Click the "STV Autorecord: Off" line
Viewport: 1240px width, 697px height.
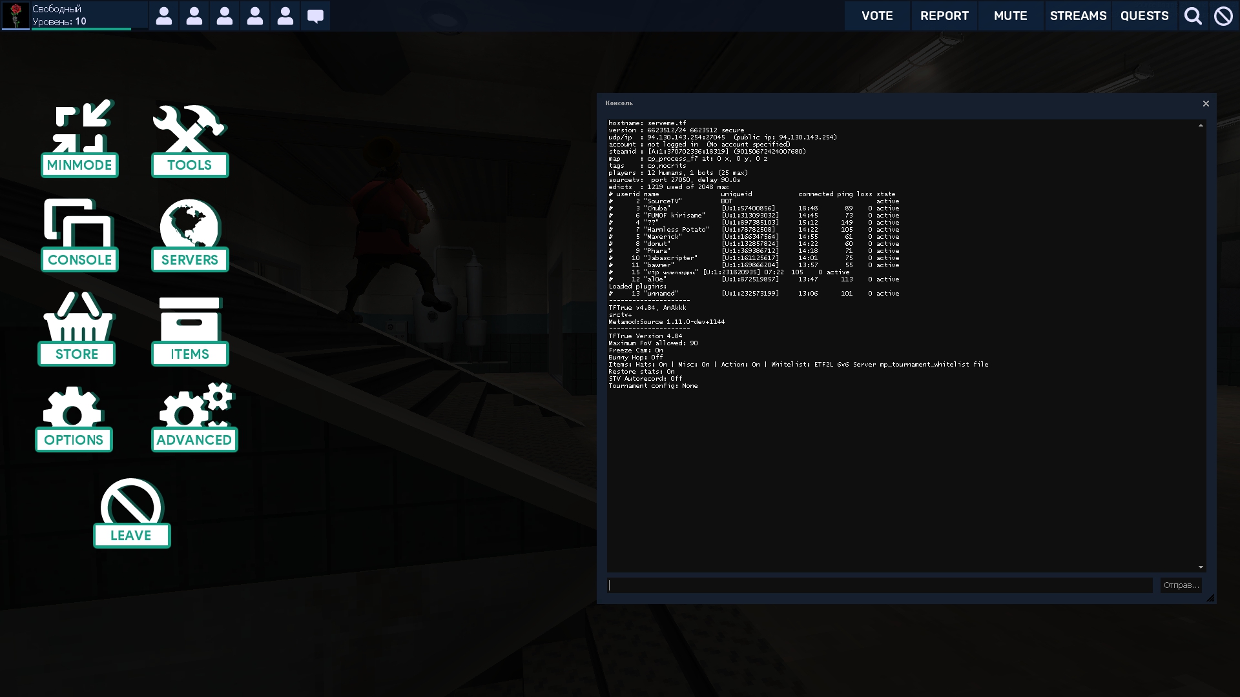tap(645, 378)
